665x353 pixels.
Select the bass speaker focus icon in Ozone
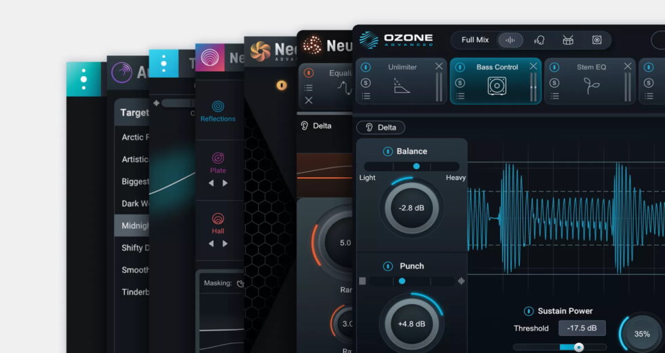tap(596, 40)
